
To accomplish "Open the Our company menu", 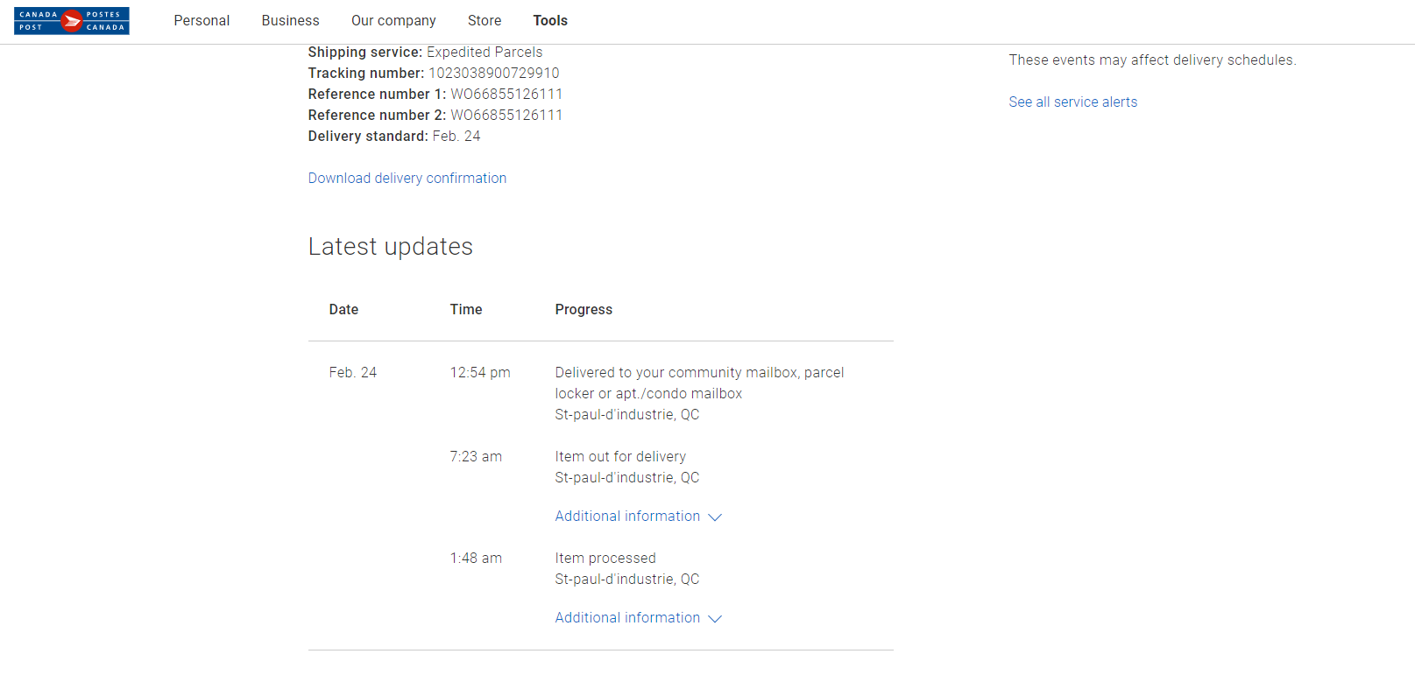I will 393,21.
